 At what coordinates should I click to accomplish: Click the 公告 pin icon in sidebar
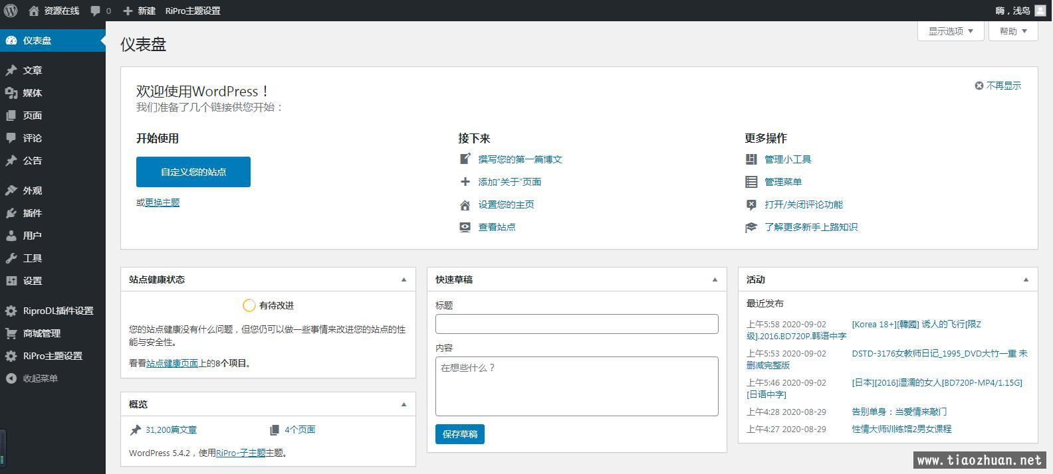pyautogui.click(x=11, y=161)
